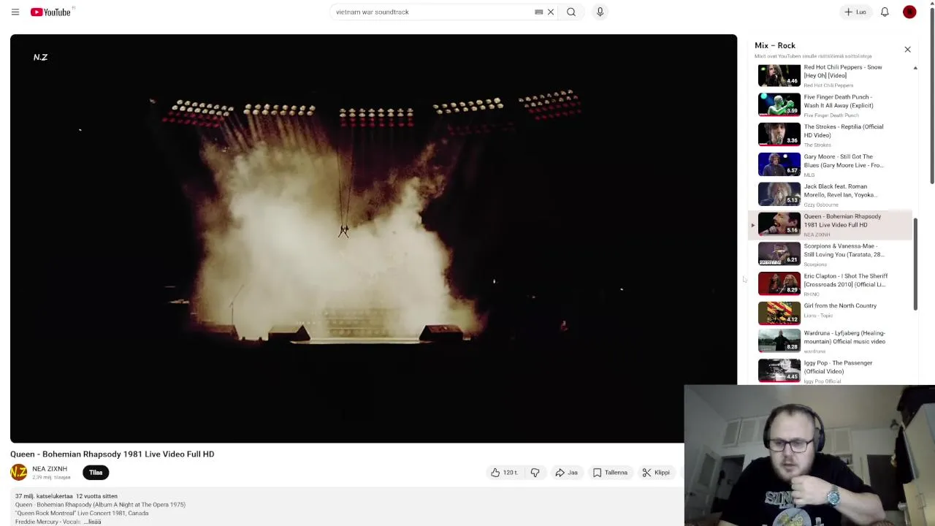Click the magnifier search button

tap(571, 12)
